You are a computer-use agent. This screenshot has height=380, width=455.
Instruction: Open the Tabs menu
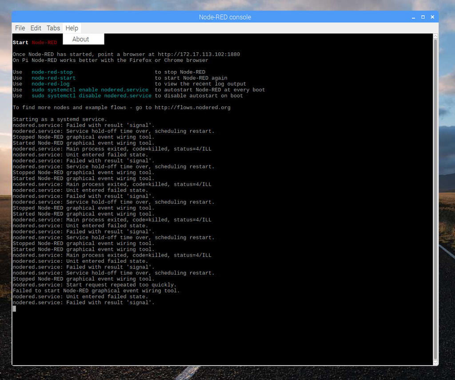(53, 28)
